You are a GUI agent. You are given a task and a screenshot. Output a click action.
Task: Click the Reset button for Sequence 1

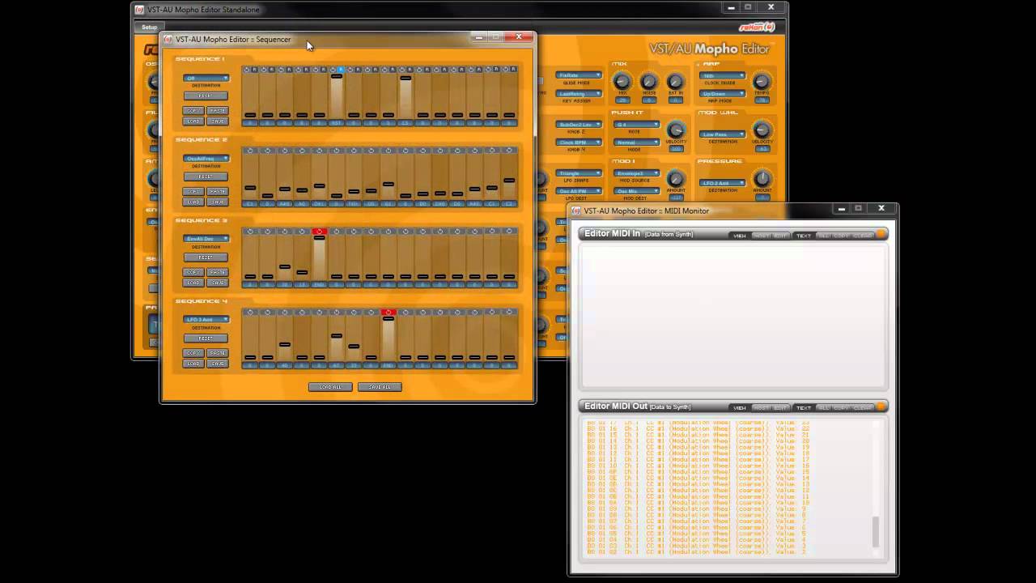click(206, 96)
